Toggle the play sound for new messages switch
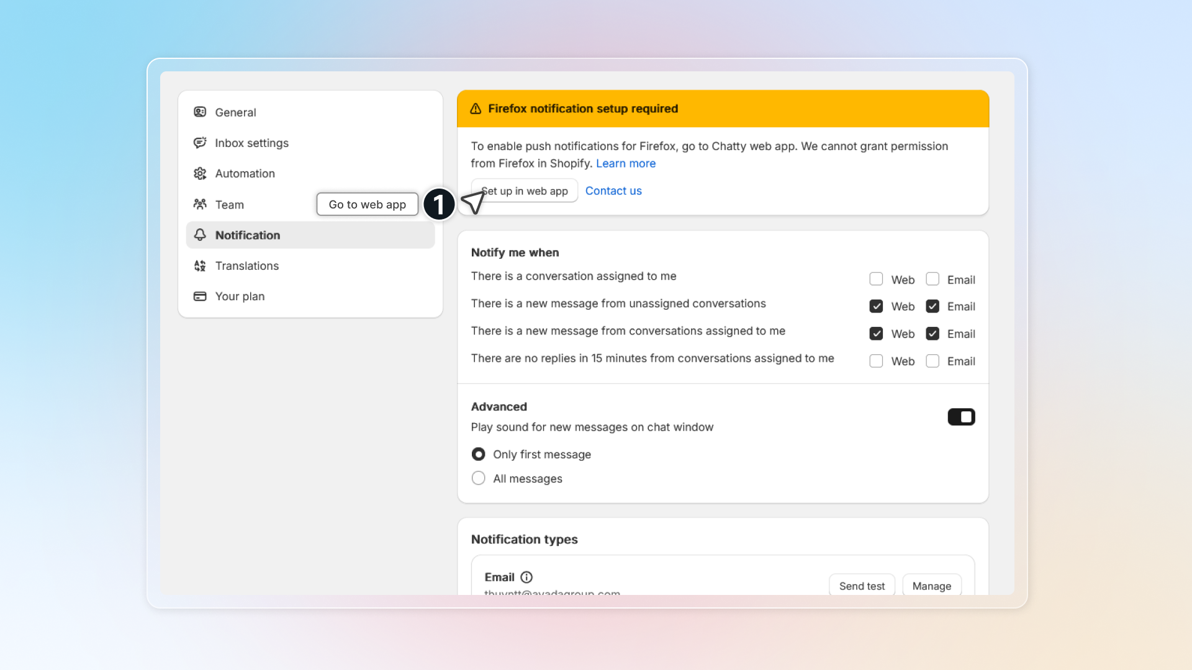The image size is (1192, 670). coord(961,417)
